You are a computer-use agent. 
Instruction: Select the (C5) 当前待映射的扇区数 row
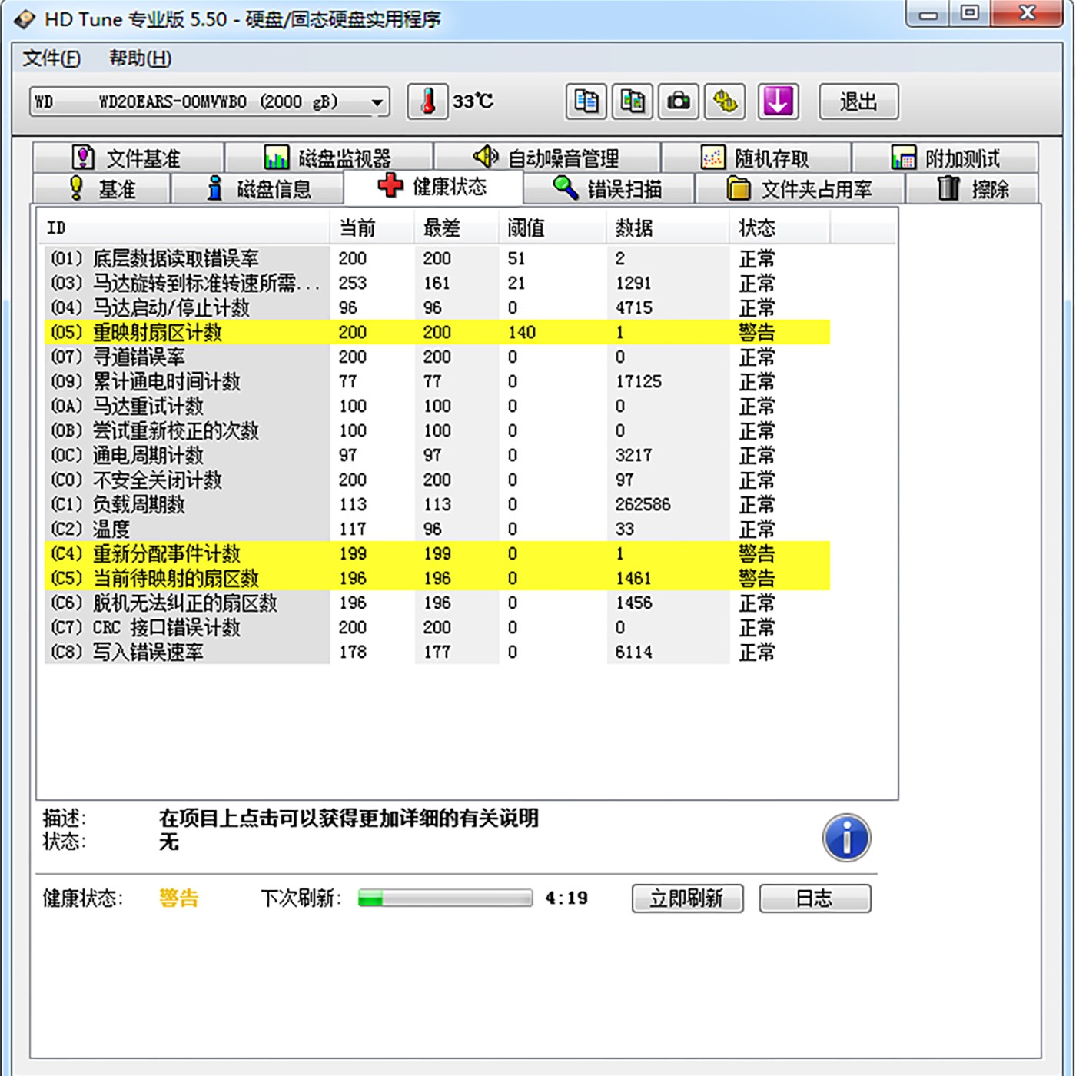[437, 578]
